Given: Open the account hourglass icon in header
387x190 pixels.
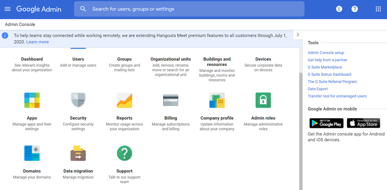Looking at the screenshot, I should [339, 9].
